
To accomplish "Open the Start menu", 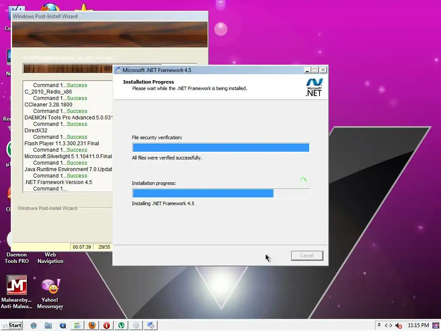I will (12, 325).
